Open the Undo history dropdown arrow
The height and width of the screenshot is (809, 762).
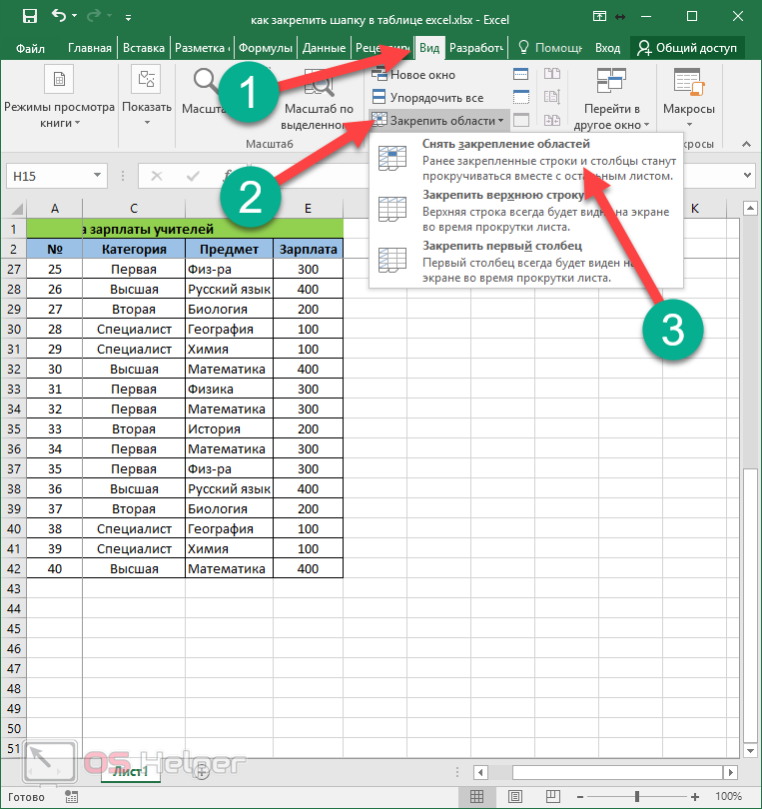pos(75,17)
